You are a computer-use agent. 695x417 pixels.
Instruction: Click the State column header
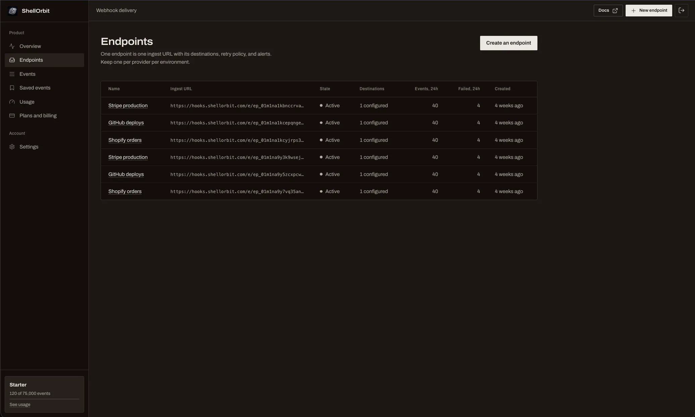[325, 89]
